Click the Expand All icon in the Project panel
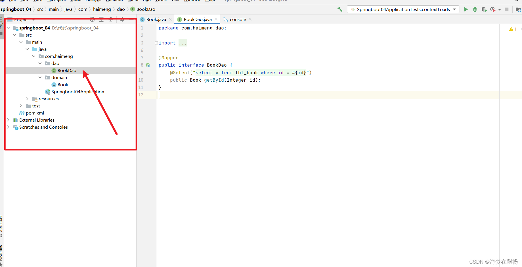522x267 pixels. 101,19
